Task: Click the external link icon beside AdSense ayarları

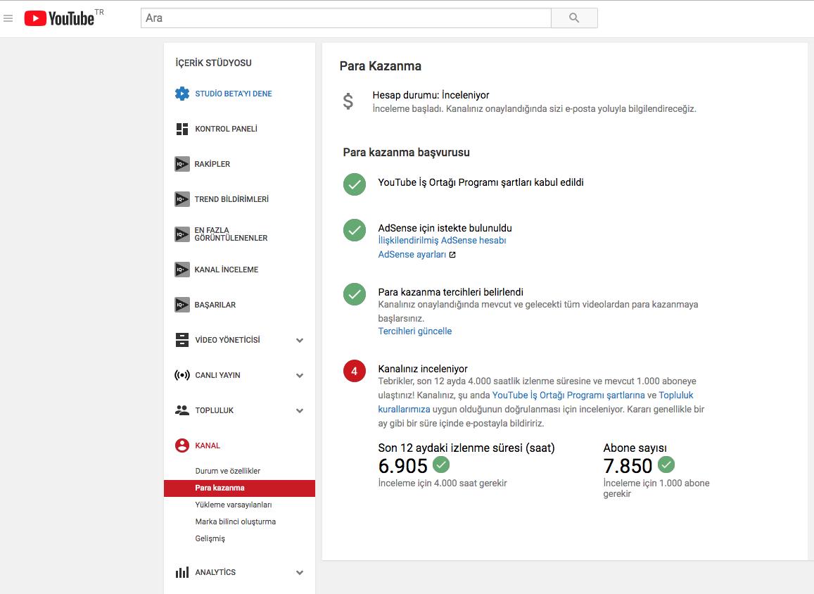Action: tap(452, 255)
